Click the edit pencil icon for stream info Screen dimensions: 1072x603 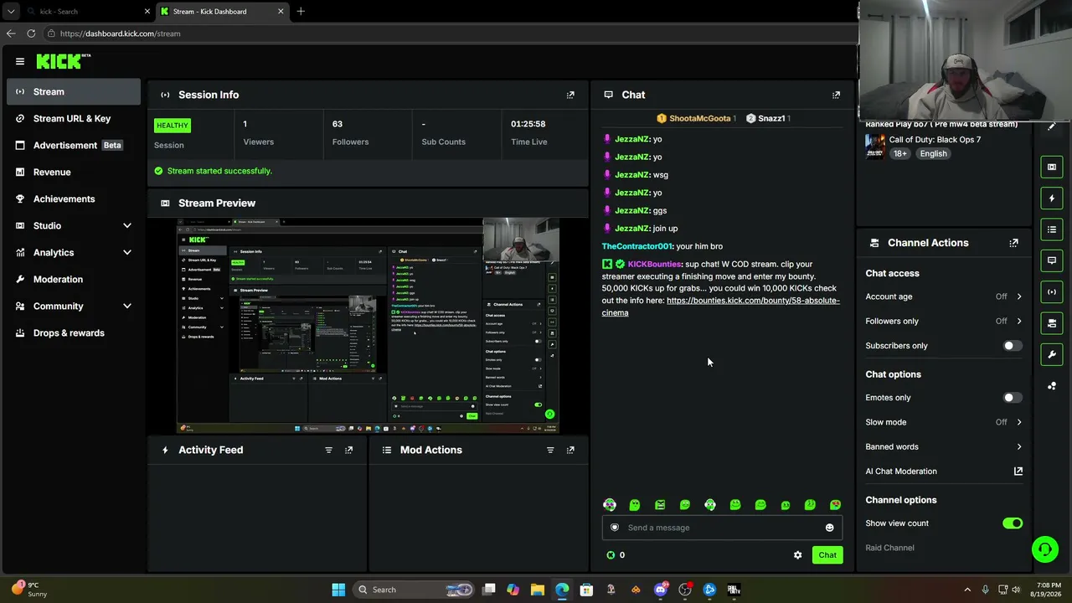pos(1052,126)
